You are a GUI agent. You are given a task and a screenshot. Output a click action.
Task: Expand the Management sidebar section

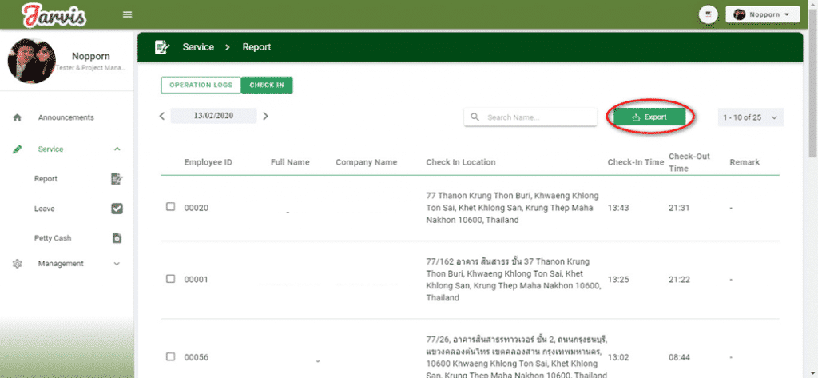click(x=117, y=264)
